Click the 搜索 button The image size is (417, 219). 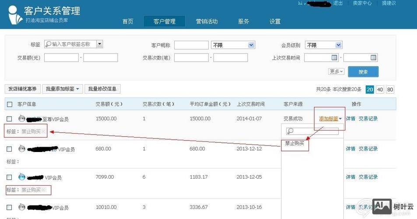pos(363,71)
